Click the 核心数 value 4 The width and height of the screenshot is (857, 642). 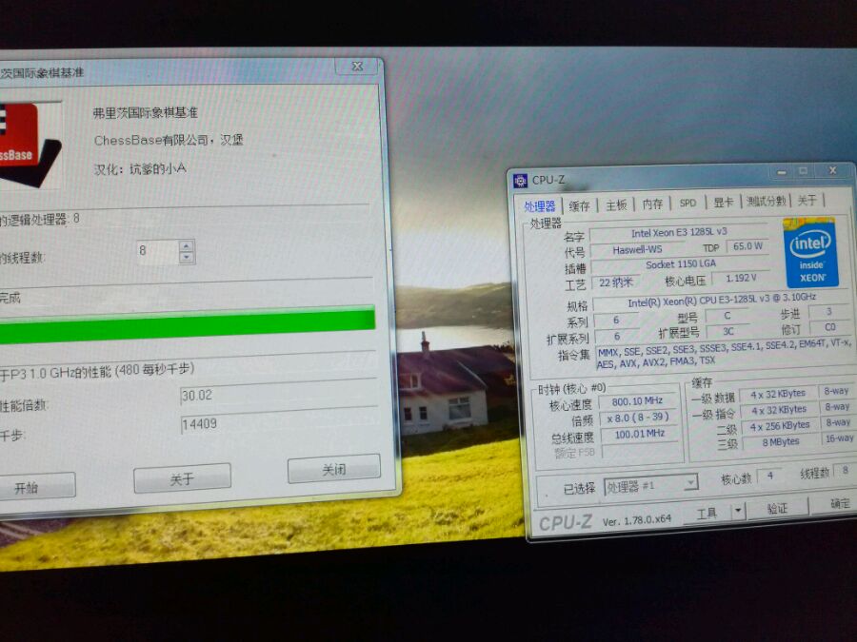(769, 476)
